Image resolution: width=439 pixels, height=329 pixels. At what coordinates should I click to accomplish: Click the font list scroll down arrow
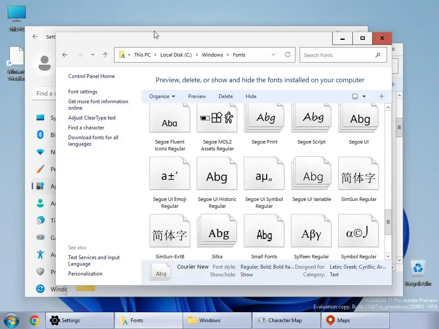pyautogui.click(x=388, y=256)
